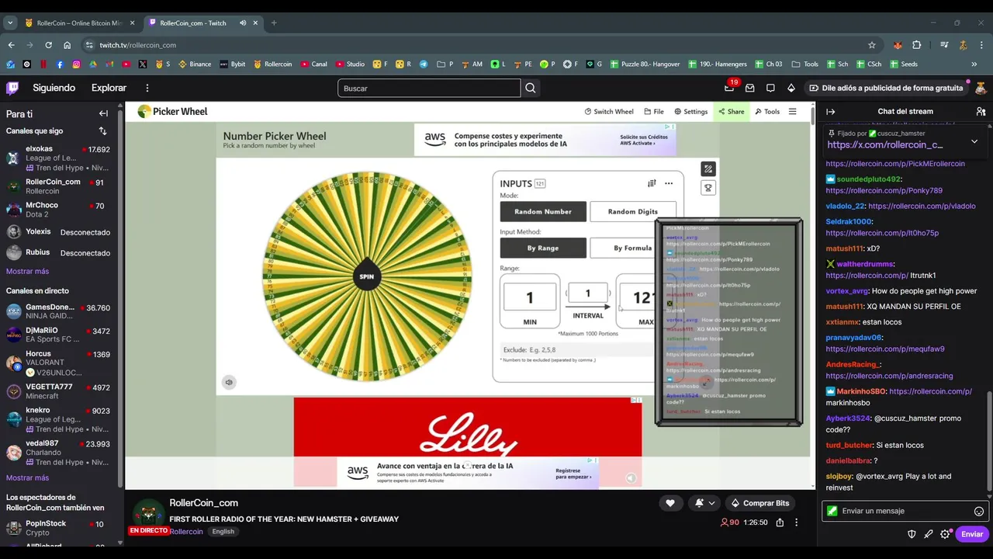
Task: Open stream more options three dots
Action: (x=796, y=523)
